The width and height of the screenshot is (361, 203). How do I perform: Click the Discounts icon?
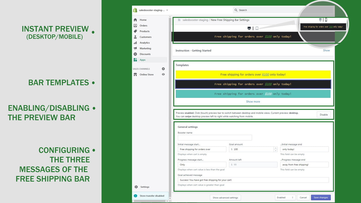coord(136,54)
